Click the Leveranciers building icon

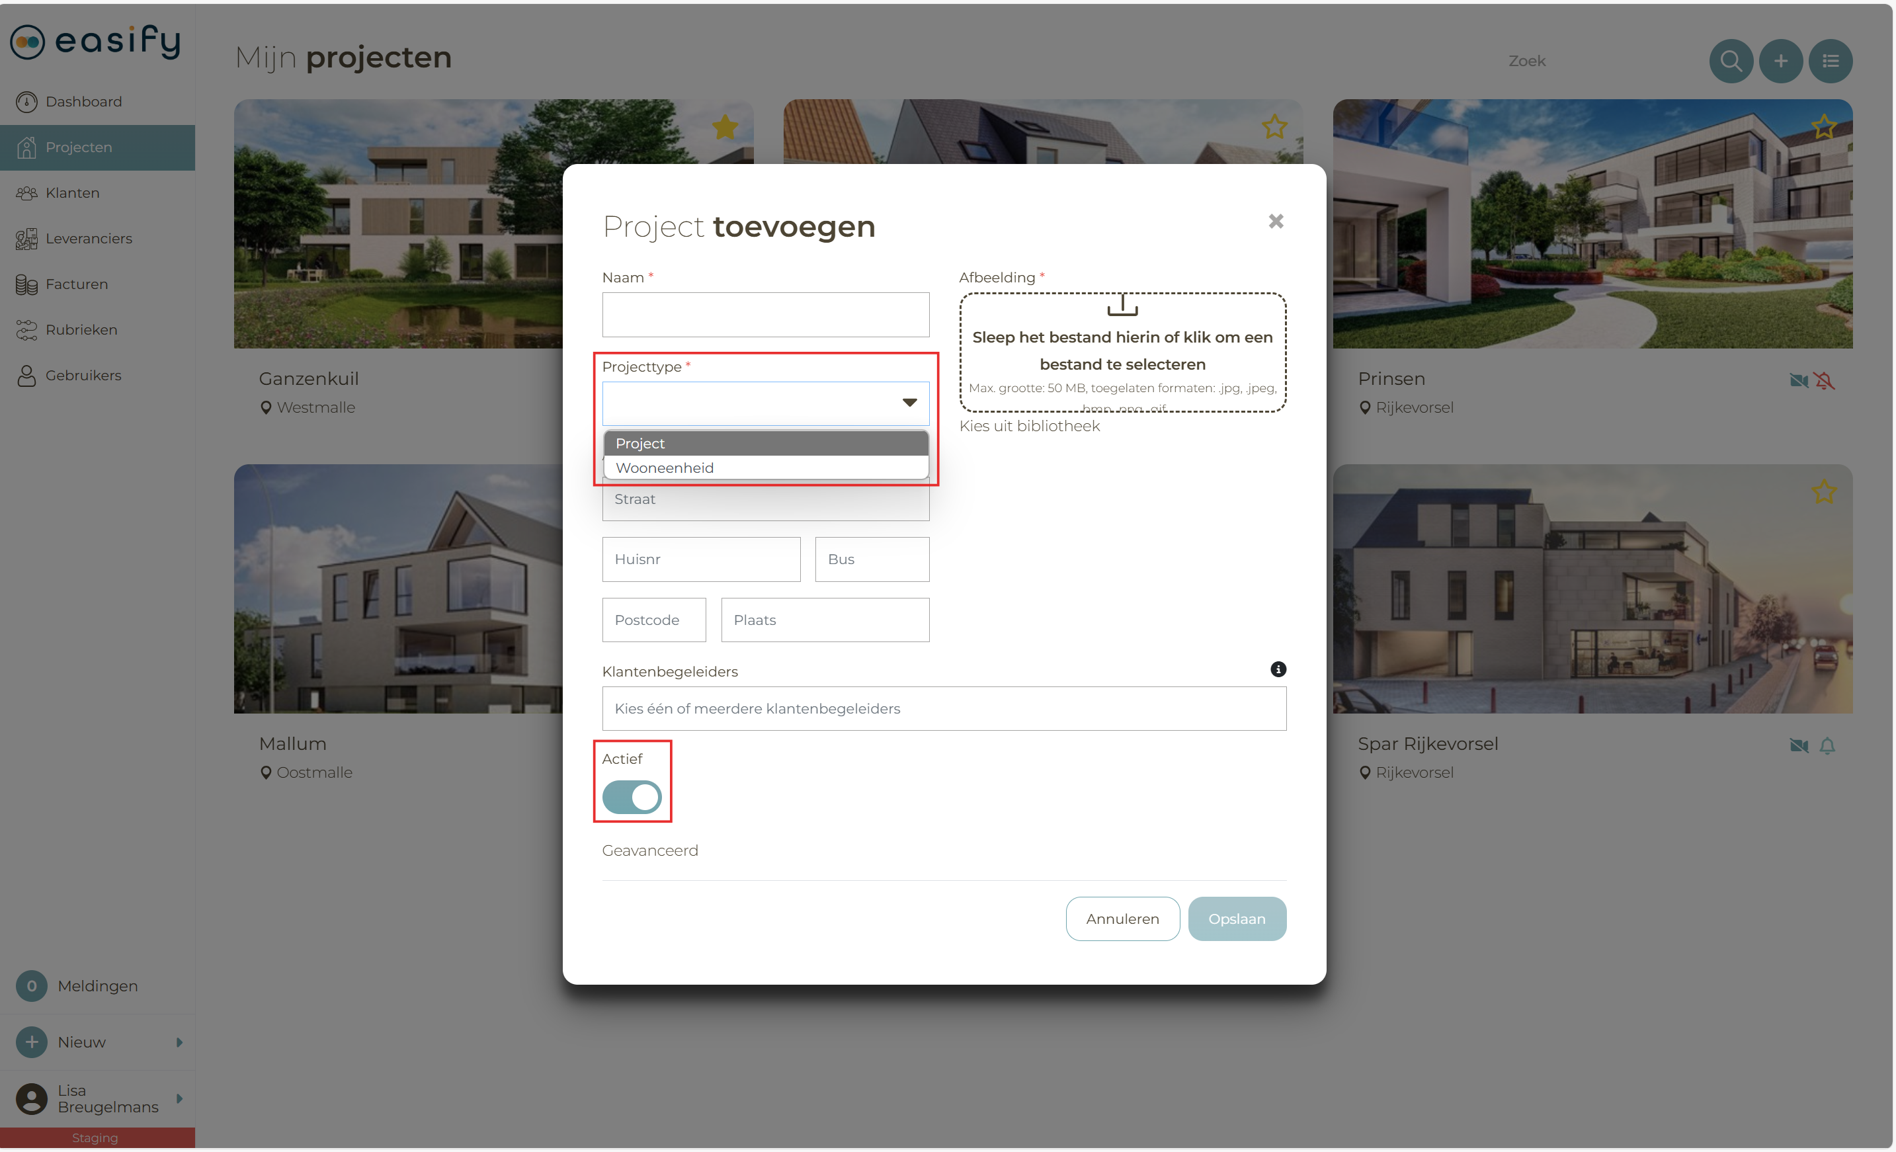pyautogui.click(x=27, y=239)
